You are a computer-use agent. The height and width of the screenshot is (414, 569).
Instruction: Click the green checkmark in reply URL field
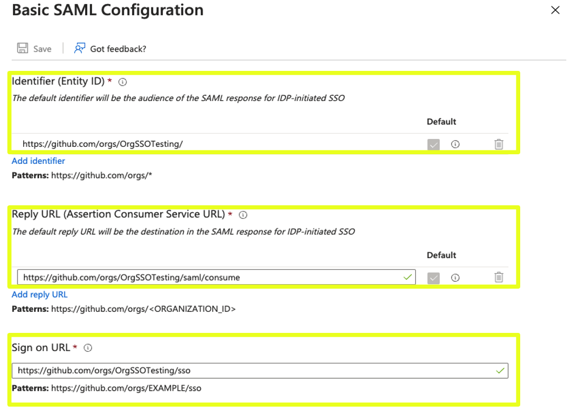pos(407,277)
